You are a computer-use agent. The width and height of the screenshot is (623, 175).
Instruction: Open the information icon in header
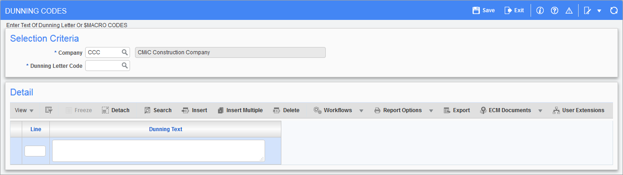coord(540,10)
